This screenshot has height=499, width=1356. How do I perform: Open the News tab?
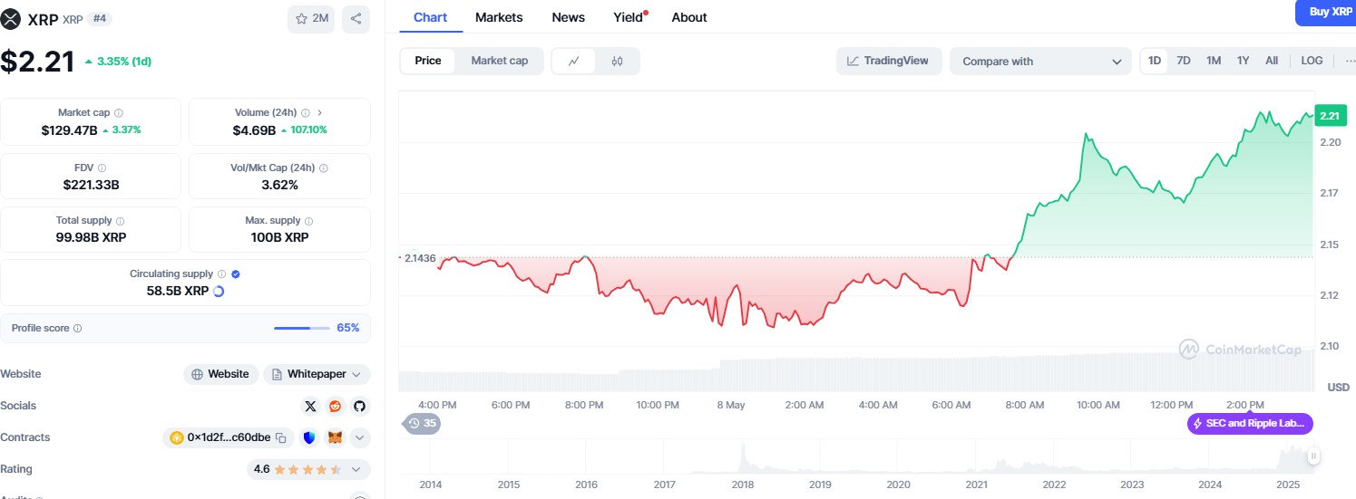click(x=568, y=17)
